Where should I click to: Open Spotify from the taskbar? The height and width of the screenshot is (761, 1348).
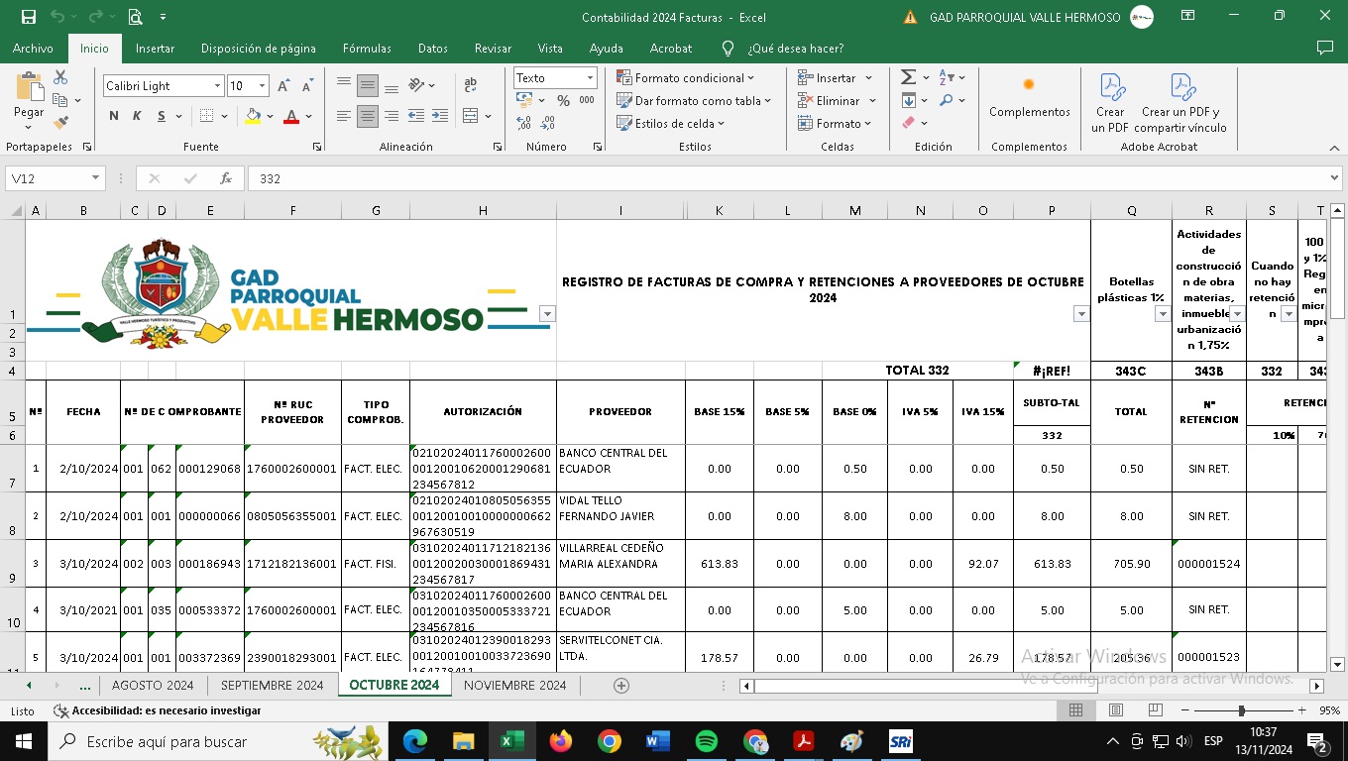706,741
